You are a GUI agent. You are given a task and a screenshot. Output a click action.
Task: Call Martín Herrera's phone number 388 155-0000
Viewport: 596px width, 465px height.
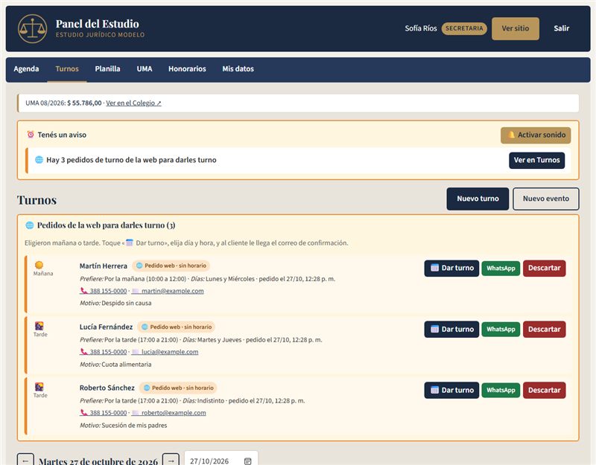point(104,291)
